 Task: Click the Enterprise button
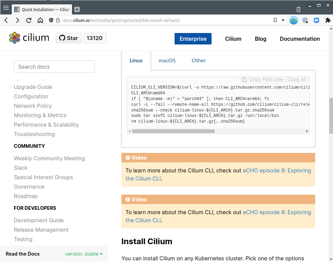pos(193,39)
